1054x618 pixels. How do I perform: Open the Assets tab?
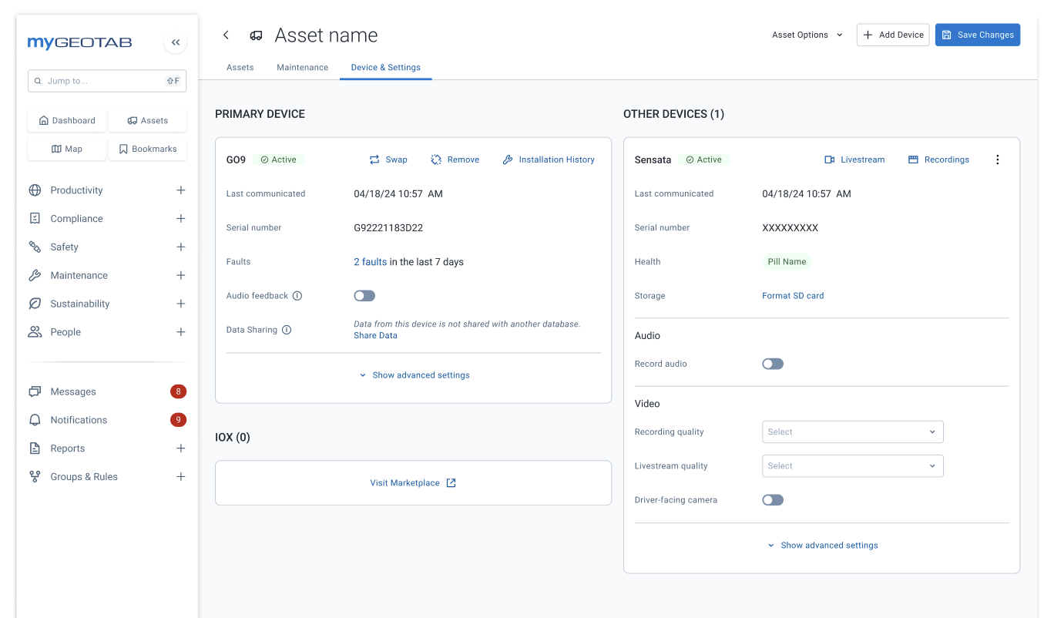coord(240,67)
